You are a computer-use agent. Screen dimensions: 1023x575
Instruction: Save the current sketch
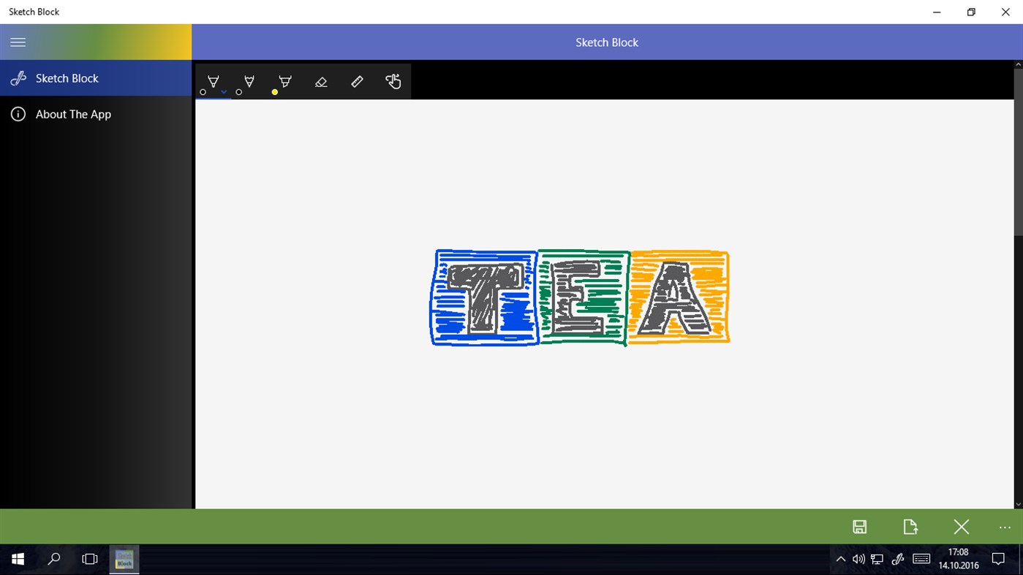(859, 526)
